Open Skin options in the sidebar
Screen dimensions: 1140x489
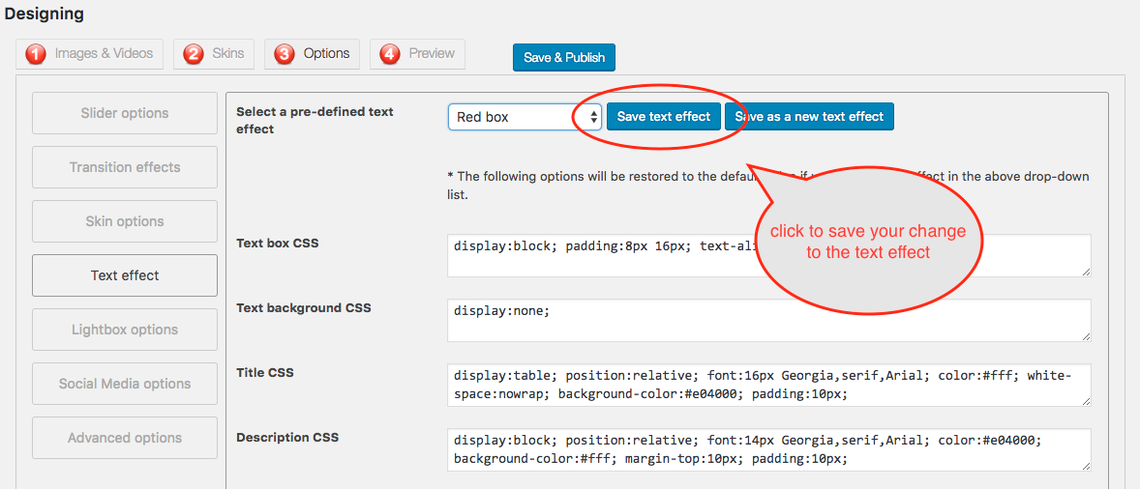pyautogui.click(x=125, y=221)
